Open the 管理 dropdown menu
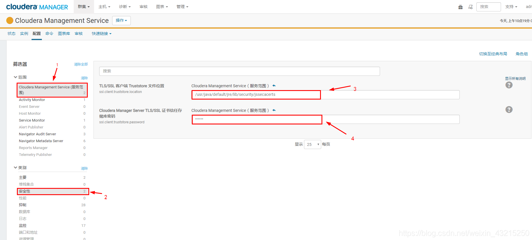Image resolution: width=532 pixels, height=240 pixels. pos(182,7)
